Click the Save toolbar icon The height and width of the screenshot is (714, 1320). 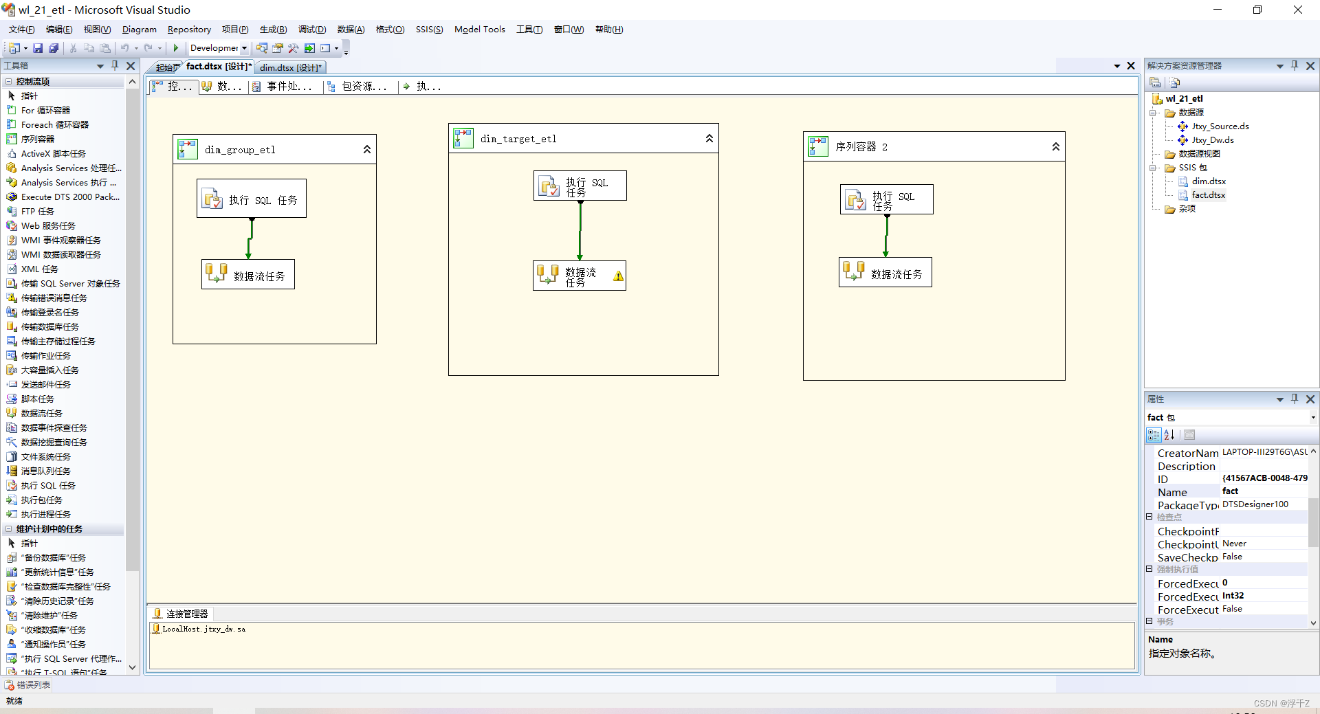click(38, 48)
